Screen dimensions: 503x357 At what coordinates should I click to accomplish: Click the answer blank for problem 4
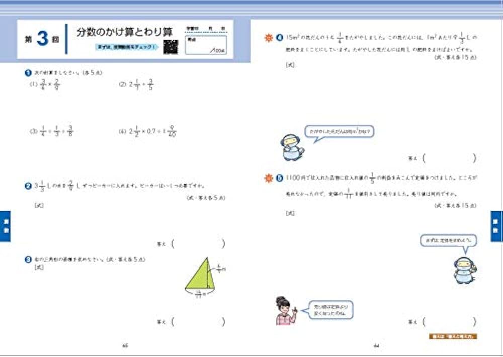pyautogui.click(x=449, y=158)
